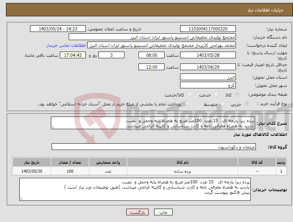Click the resize handle of توضیحات خریدار box
293x222 pixels.
(22, 199)
